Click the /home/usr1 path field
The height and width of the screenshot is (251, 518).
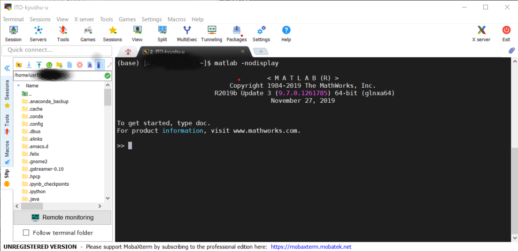pyautogui.click(x=59, y=76)
